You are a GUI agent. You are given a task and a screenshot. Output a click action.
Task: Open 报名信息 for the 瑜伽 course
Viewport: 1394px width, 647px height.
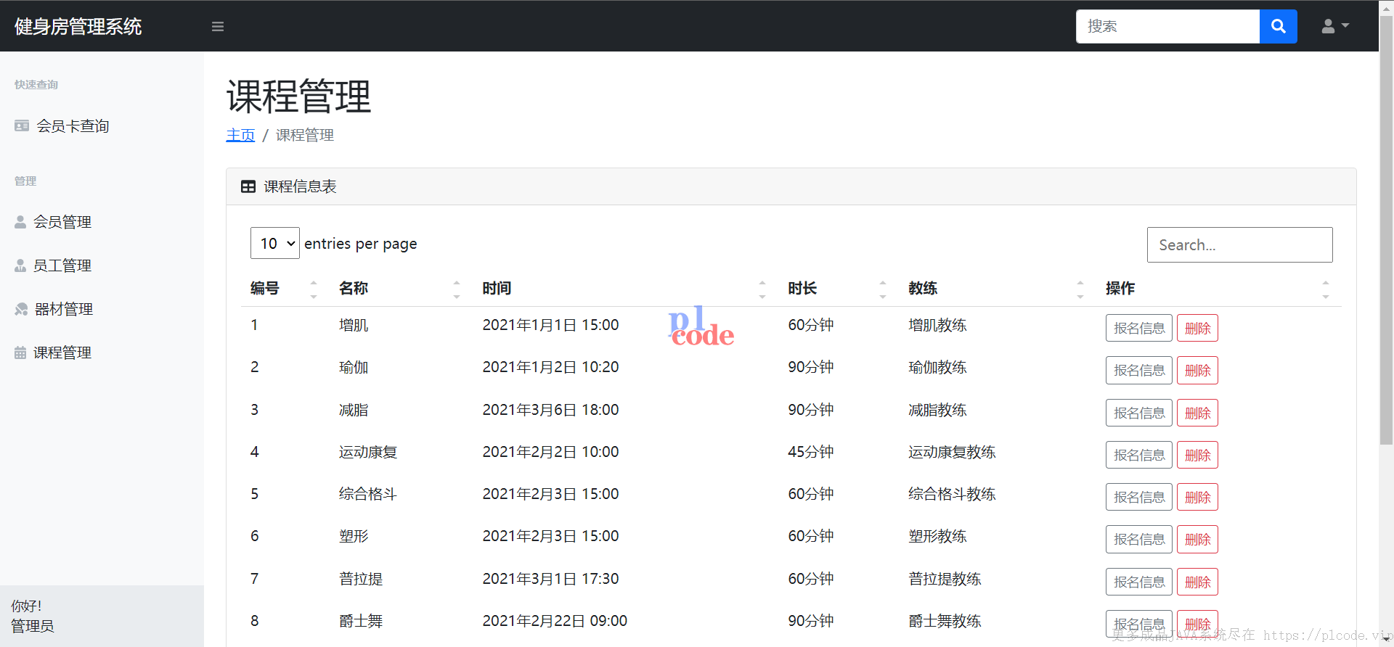[x=1138, y=370]
